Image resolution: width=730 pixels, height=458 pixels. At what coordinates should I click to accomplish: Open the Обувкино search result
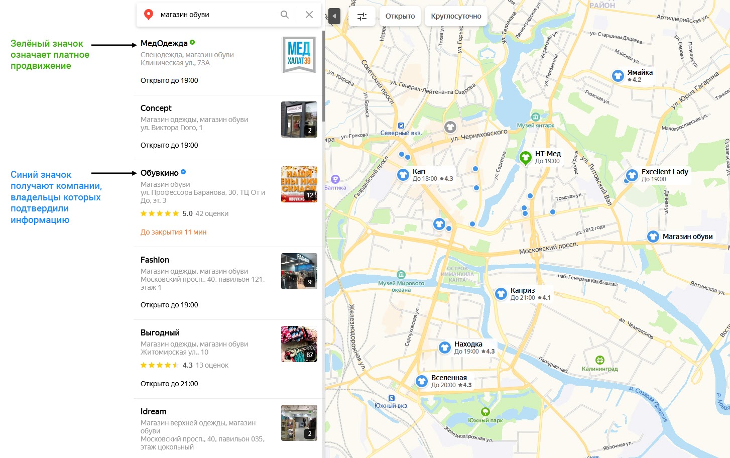coord(160,173)
